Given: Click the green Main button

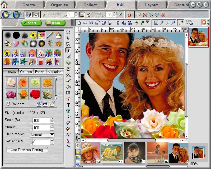Looking at the screenshot, I should coord(55,23).
